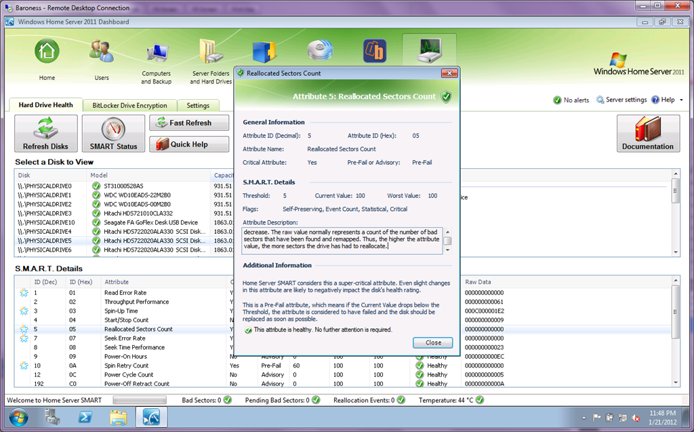The height and width of the screenshot is (432, 694).
Task: Click the Healthy check icon for Spin Retry Count
Action: click(420, 366)
